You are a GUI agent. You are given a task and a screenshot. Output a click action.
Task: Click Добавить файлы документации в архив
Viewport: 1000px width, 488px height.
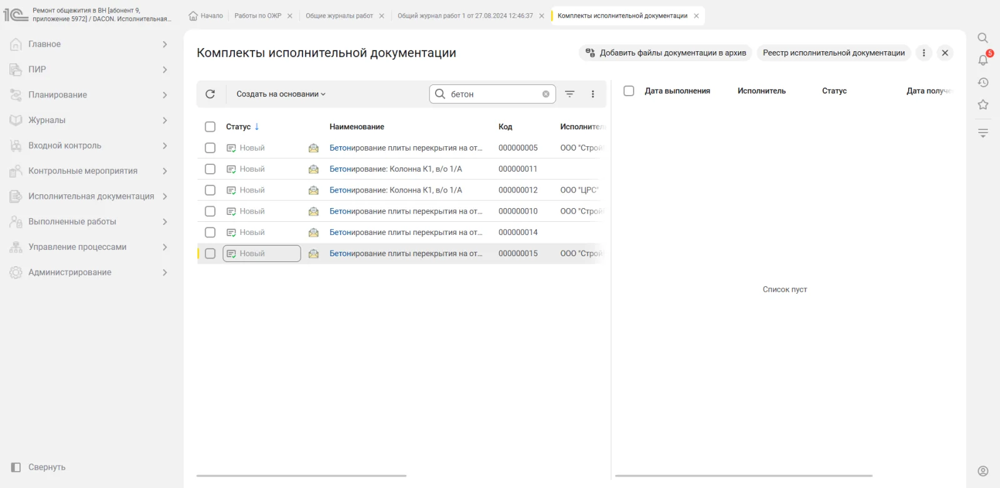coord(666,53)
